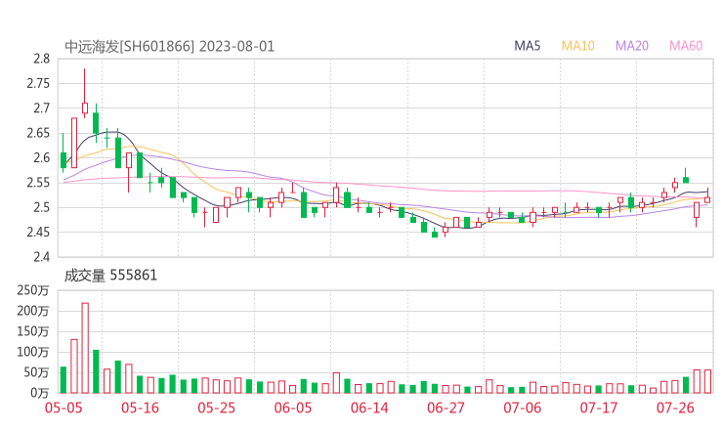
Task: Click the 06-05 date label
Action: [292, 408]
